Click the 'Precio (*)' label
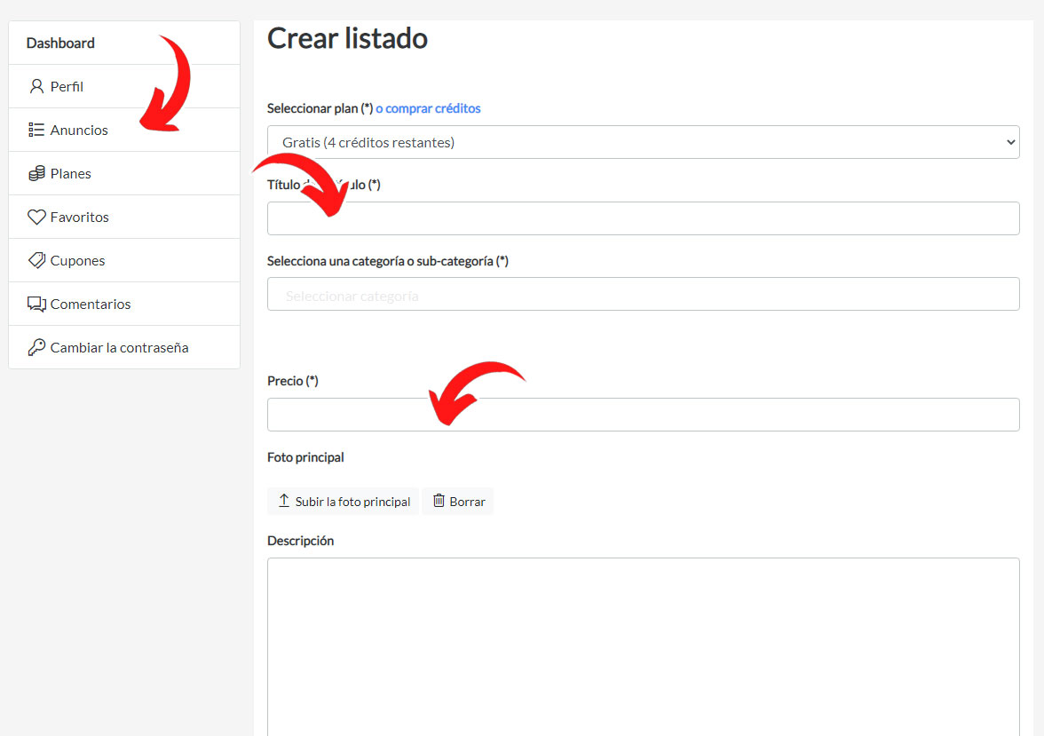This screenshot has height=736, width=1044. pyautogui.click(x=293, y=381)
